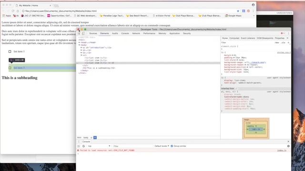
Task: Click the Chrome profile avatar icon
Action: (253, 5)
